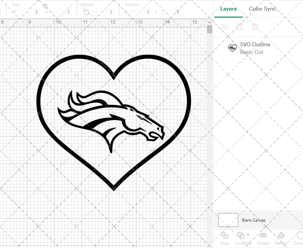Click the Contour tool icon
Image resolution: width=303 pixels, height=248 pixels.
tap(300, 236)
